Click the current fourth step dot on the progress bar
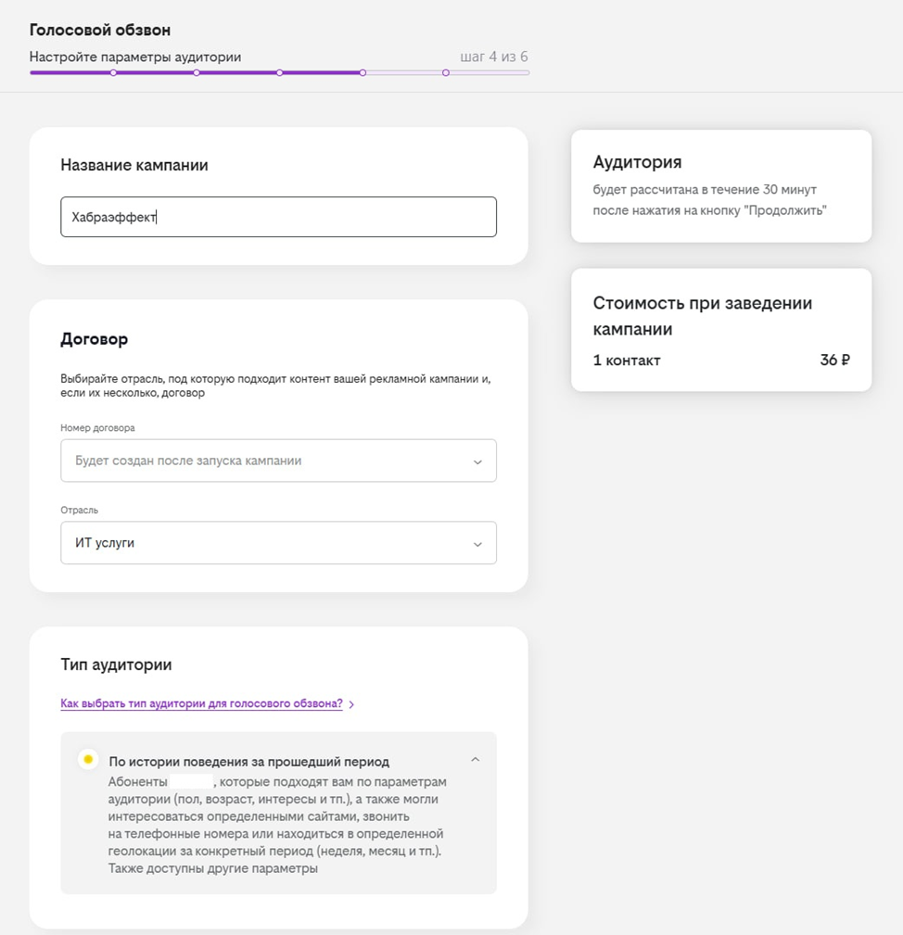Viewport: 903px width, 935px height. [x=362, y=72]
